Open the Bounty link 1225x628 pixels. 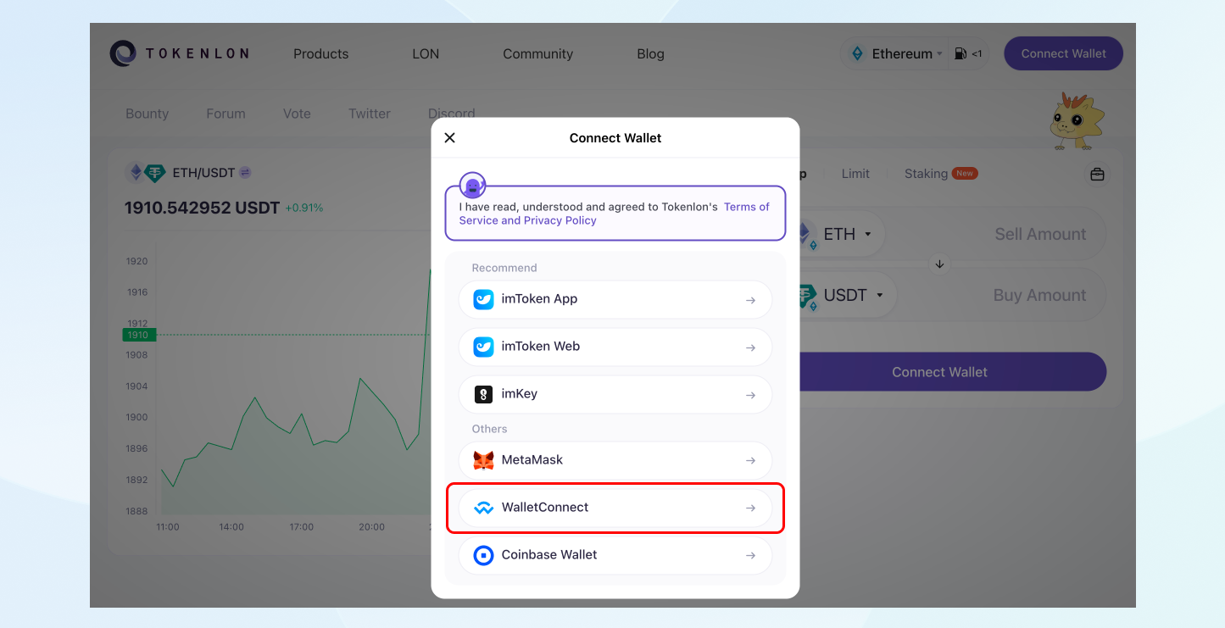147,114
